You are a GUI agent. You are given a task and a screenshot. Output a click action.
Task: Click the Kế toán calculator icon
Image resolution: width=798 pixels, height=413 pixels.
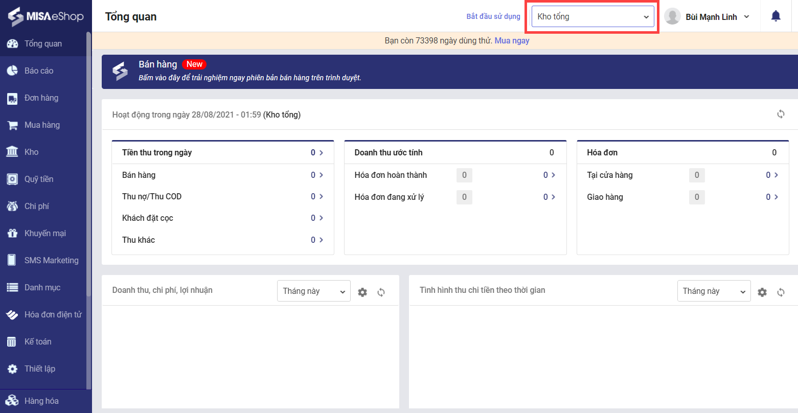click(12, 341)
